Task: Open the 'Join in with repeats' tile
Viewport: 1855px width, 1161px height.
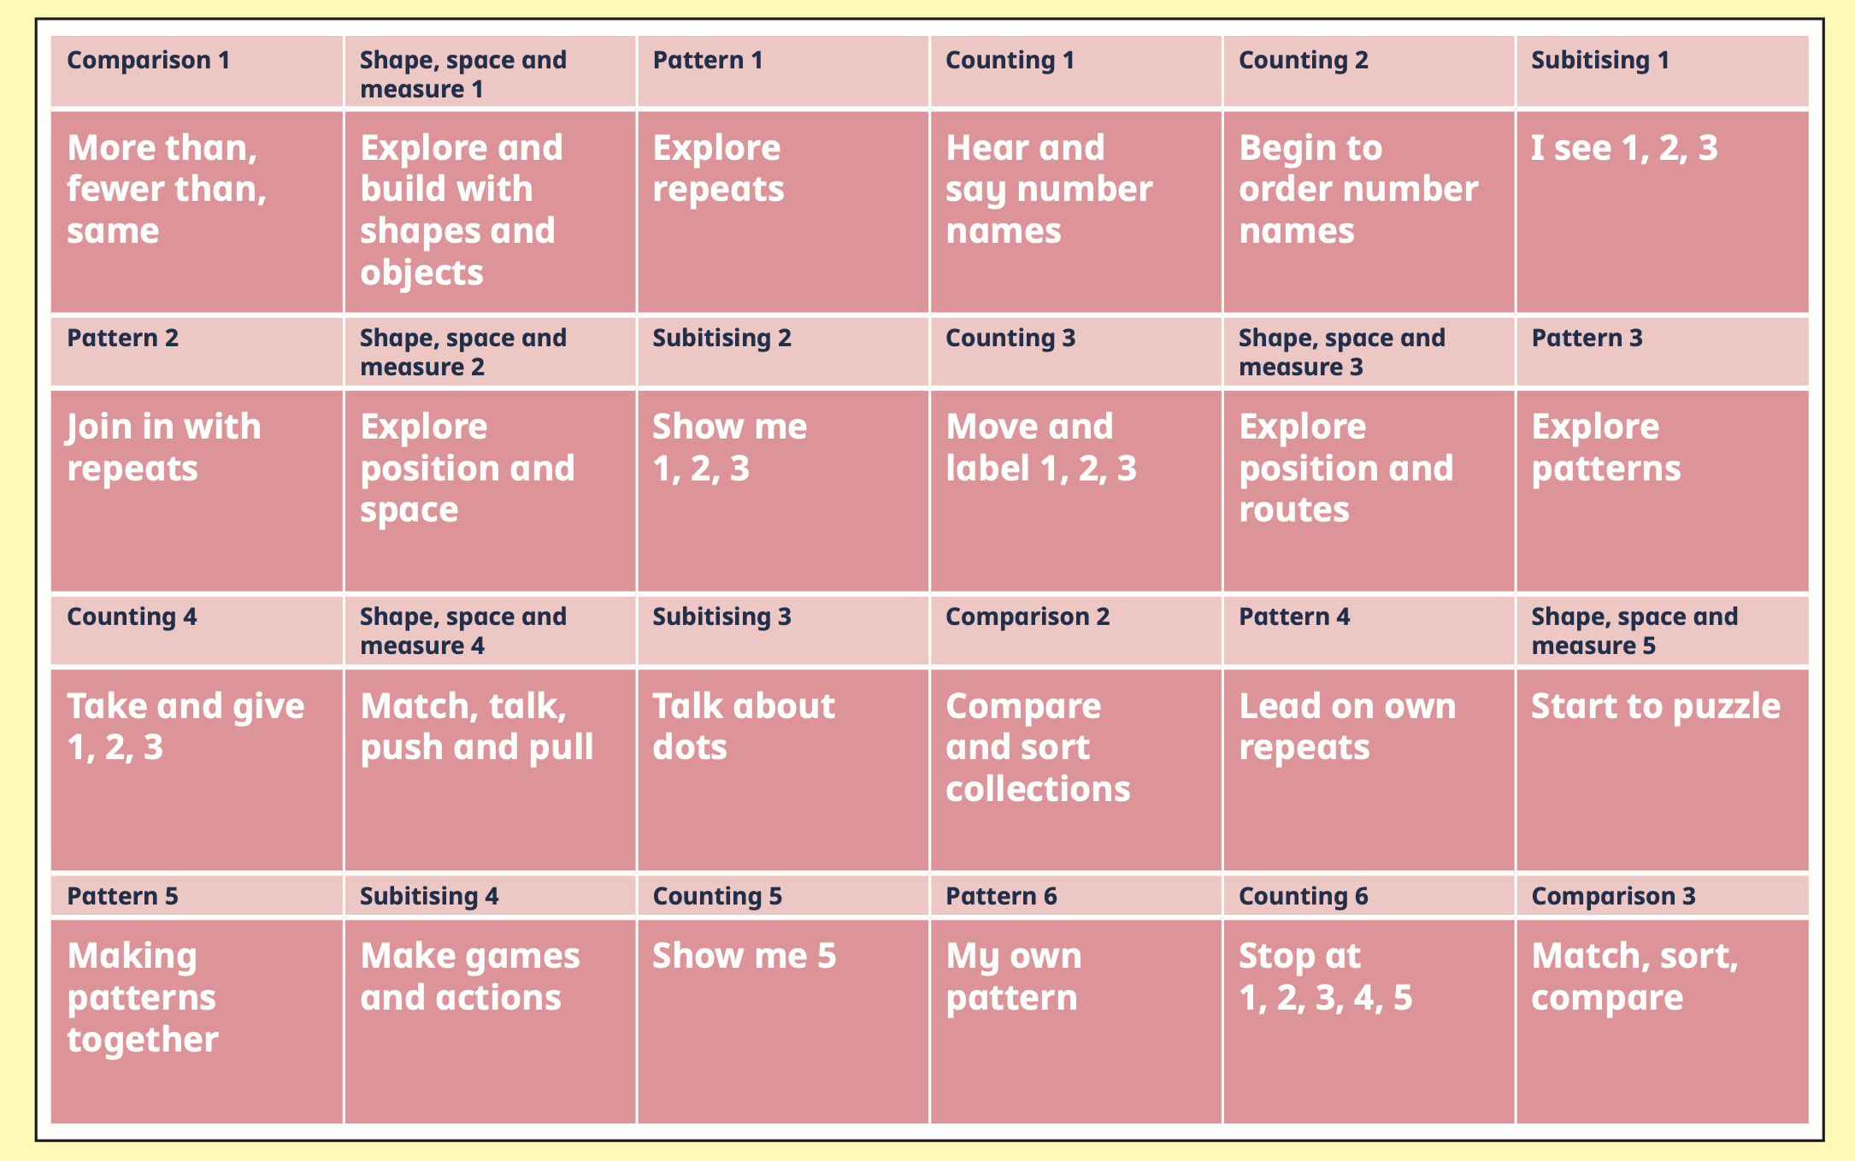Action: coord(197,490)
